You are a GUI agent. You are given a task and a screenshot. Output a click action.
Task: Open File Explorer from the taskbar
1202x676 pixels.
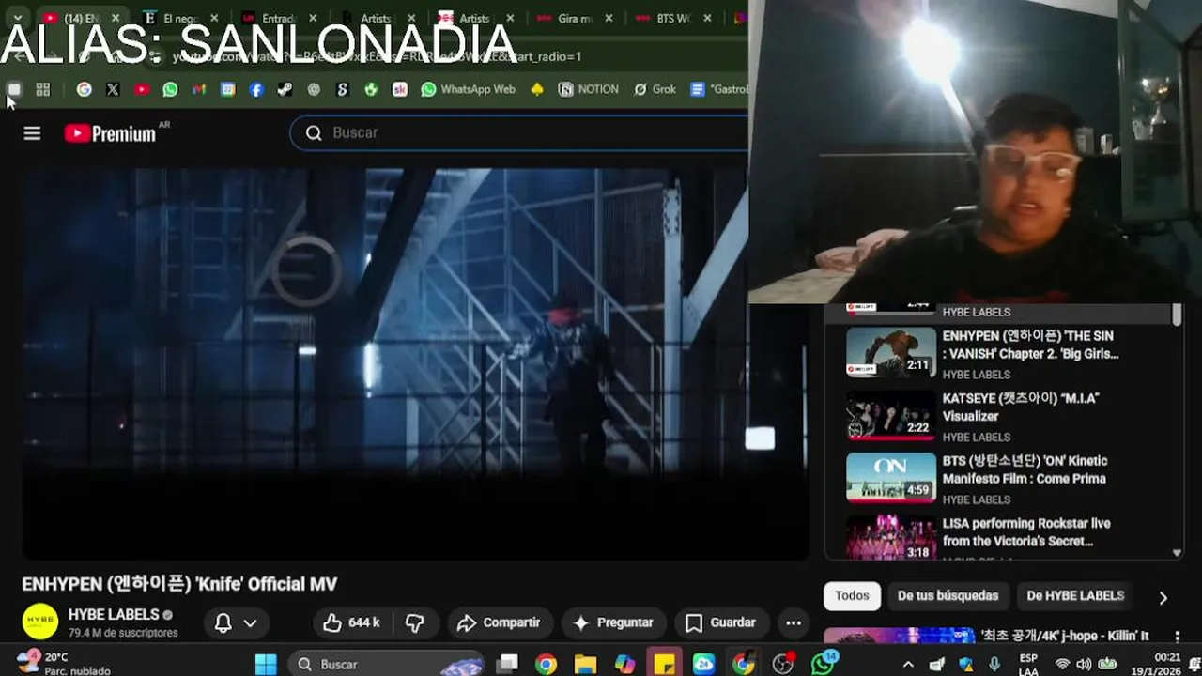point(585,664)
